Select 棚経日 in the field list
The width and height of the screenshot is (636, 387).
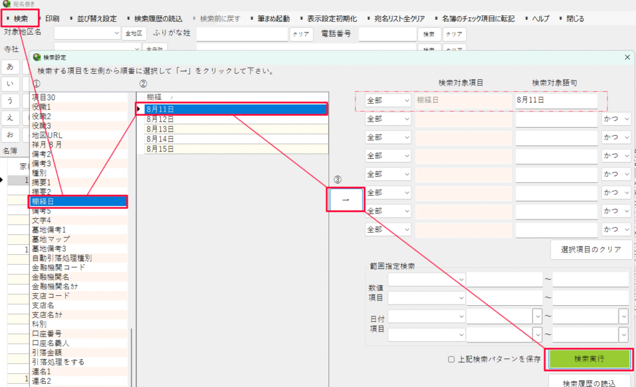pyautogui.click(x=78, y=201)
